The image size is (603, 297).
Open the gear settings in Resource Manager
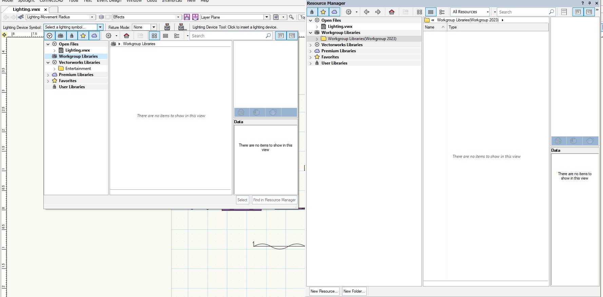[x=349, y=12]
